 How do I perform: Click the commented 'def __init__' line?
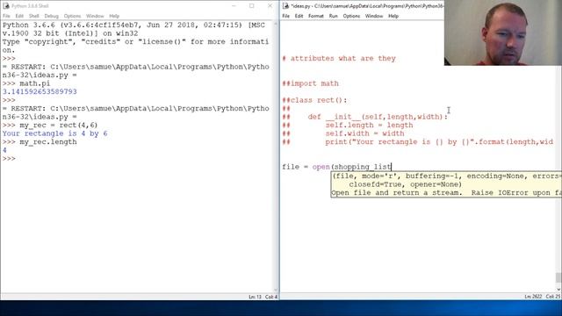pyautogui.click(x=365, y=117)
